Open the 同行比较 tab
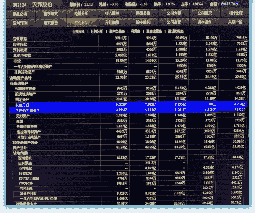The image size is (255, 213). [x=235, y=13]
